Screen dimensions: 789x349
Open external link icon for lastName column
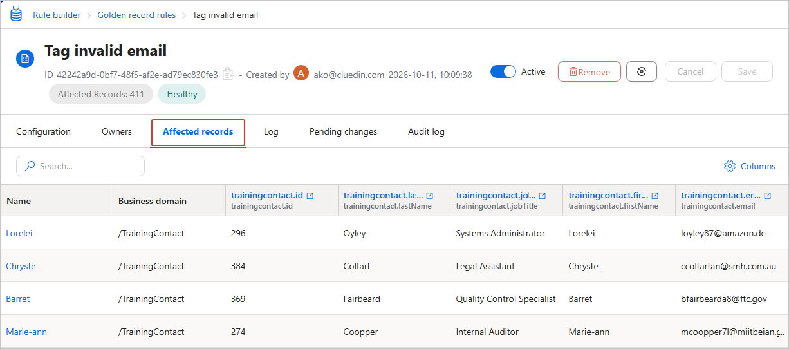[430, 195]
